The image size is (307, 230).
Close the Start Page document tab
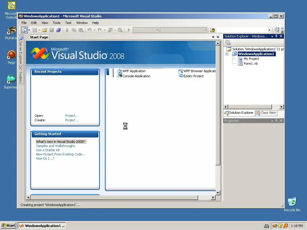[218, 37]
